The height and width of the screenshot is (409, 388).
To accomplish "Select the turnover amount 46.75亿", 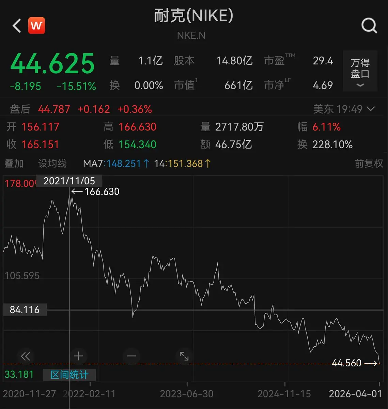I will coord(234,145).
